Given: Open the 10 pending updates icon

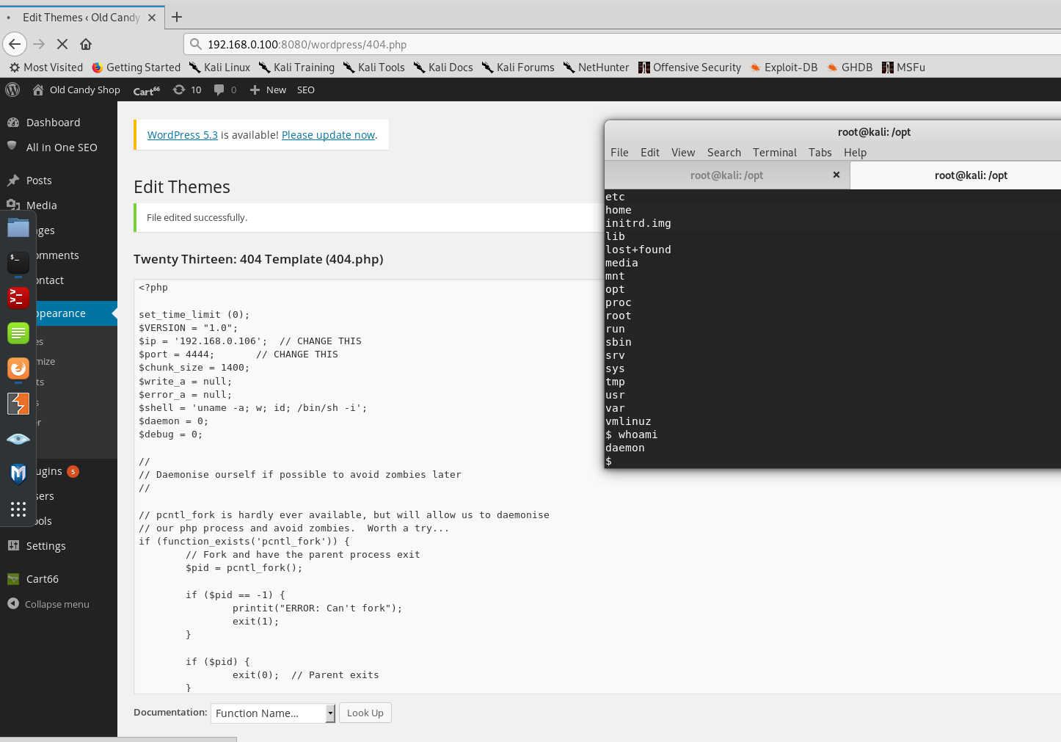Looking at the screenshot, I should tap(187, 90).
